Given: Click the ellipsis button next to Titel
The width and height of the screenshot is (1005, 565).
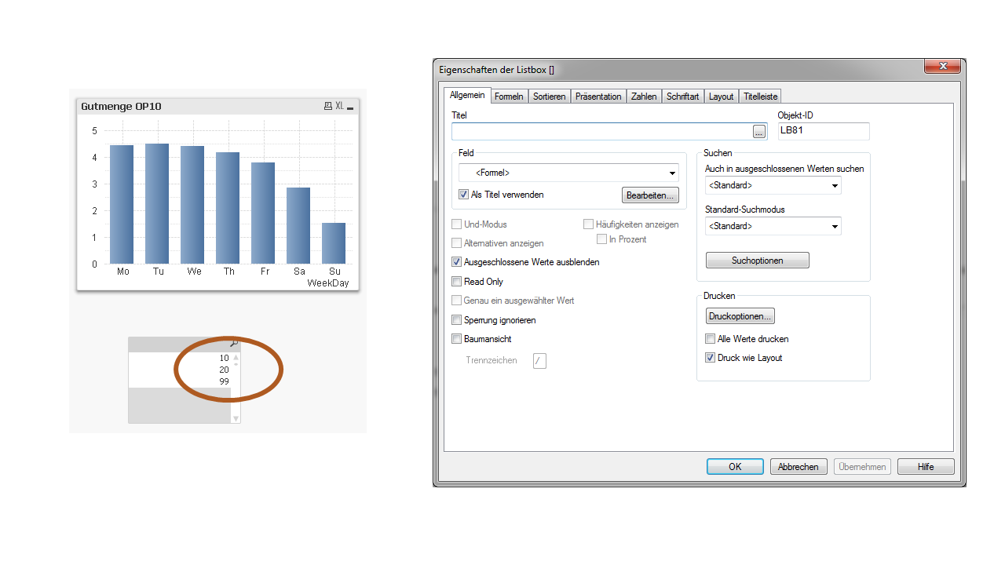Looking at the screenshot, I should coord(758,132).
